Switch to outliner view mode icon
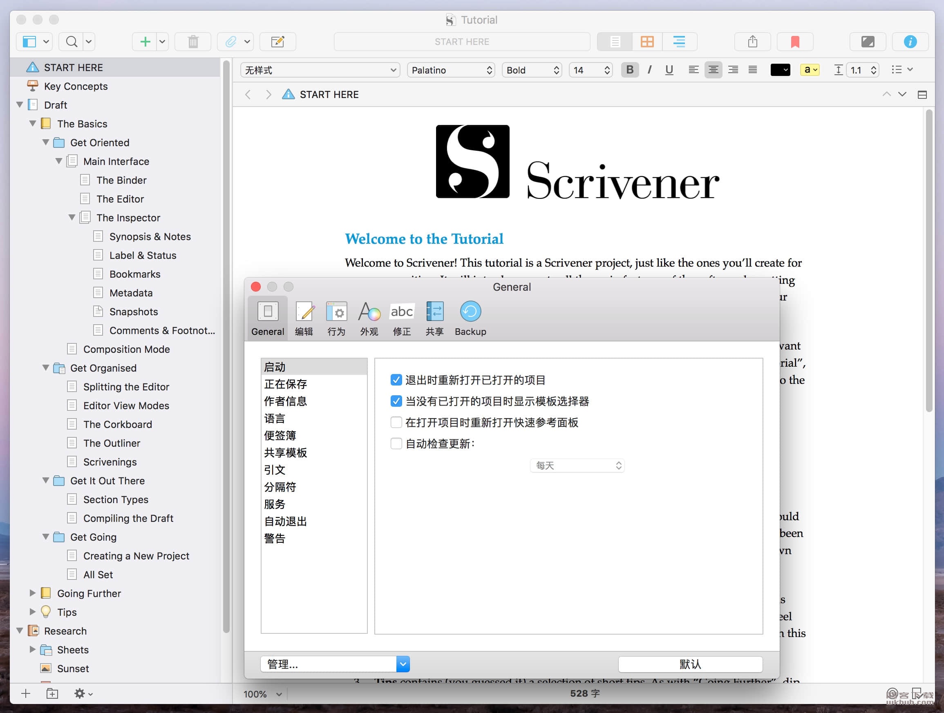Screen dimensions: 944x713 [680, 42]
